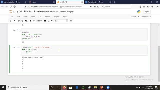Open the Widgets menu
160x90 pixels.
click(x=56, y=17)
